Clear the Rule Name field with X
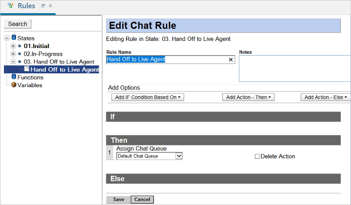 (231, 60)
